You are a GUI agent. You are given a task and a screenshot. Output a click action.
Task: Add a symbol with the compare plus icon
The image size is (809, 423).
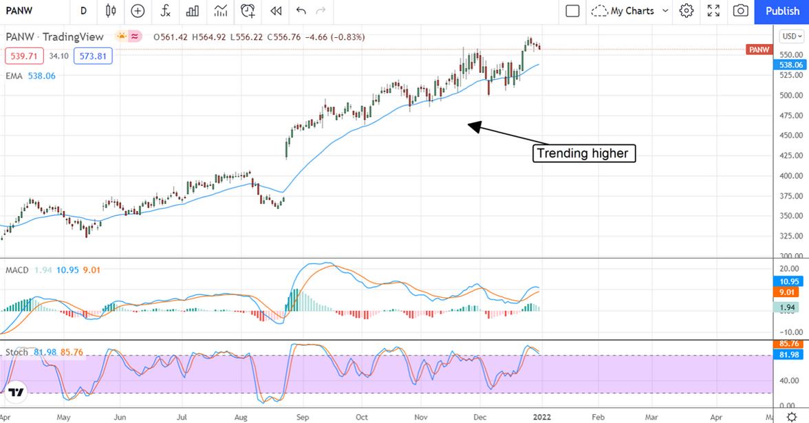[x=138, y=11]
